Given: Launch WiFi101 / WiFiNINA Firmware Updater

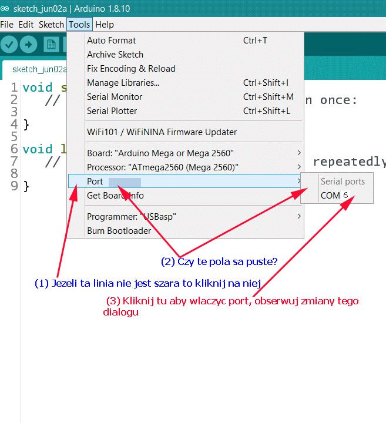Looking at the screenshot, I should tap(185, 132).
